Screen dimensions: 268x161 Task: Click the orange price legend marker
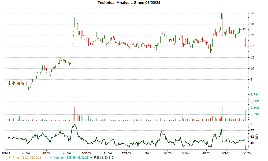coord(10,158)
